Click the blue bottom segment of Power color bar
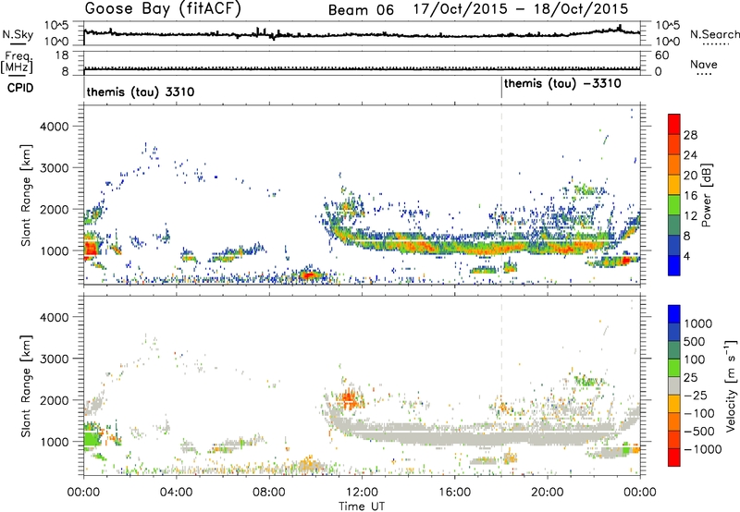This screenshot has width=740, height=512. 674,265
